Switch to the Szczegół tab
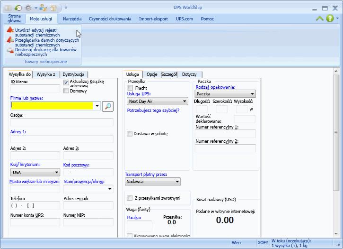This screenshot has height=249, width=343. (x=169, y=74)
